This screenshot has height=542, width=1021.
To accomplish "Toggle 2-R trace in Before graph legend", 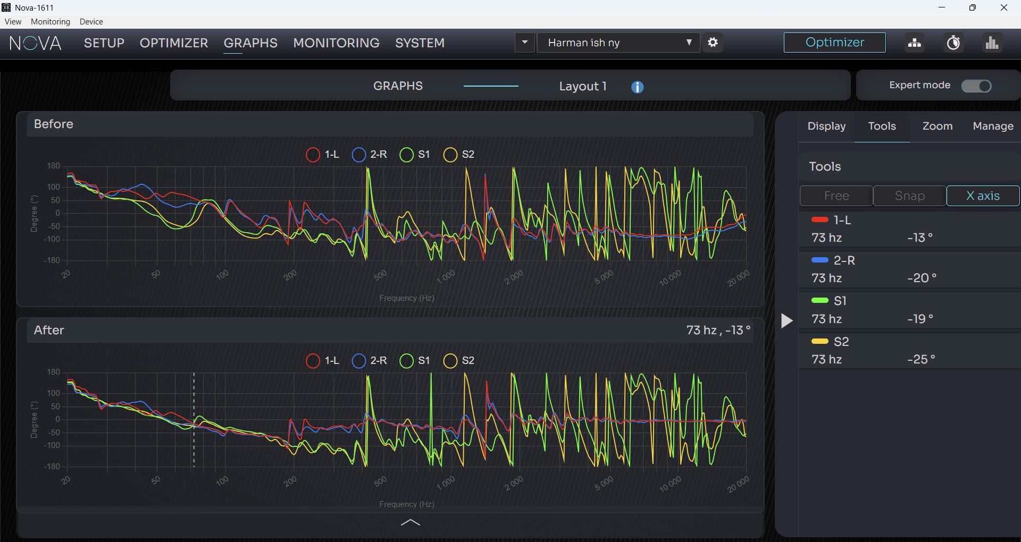I will click(x=370, y=155).
